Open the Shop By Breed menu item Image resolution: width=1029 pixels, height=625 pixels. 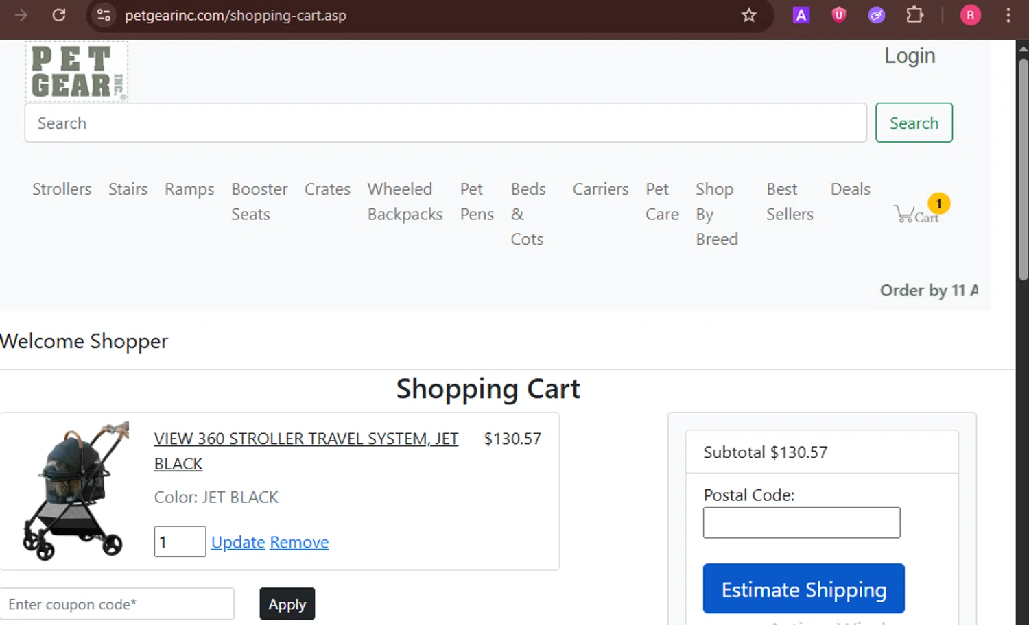click(x=717, y=214)
